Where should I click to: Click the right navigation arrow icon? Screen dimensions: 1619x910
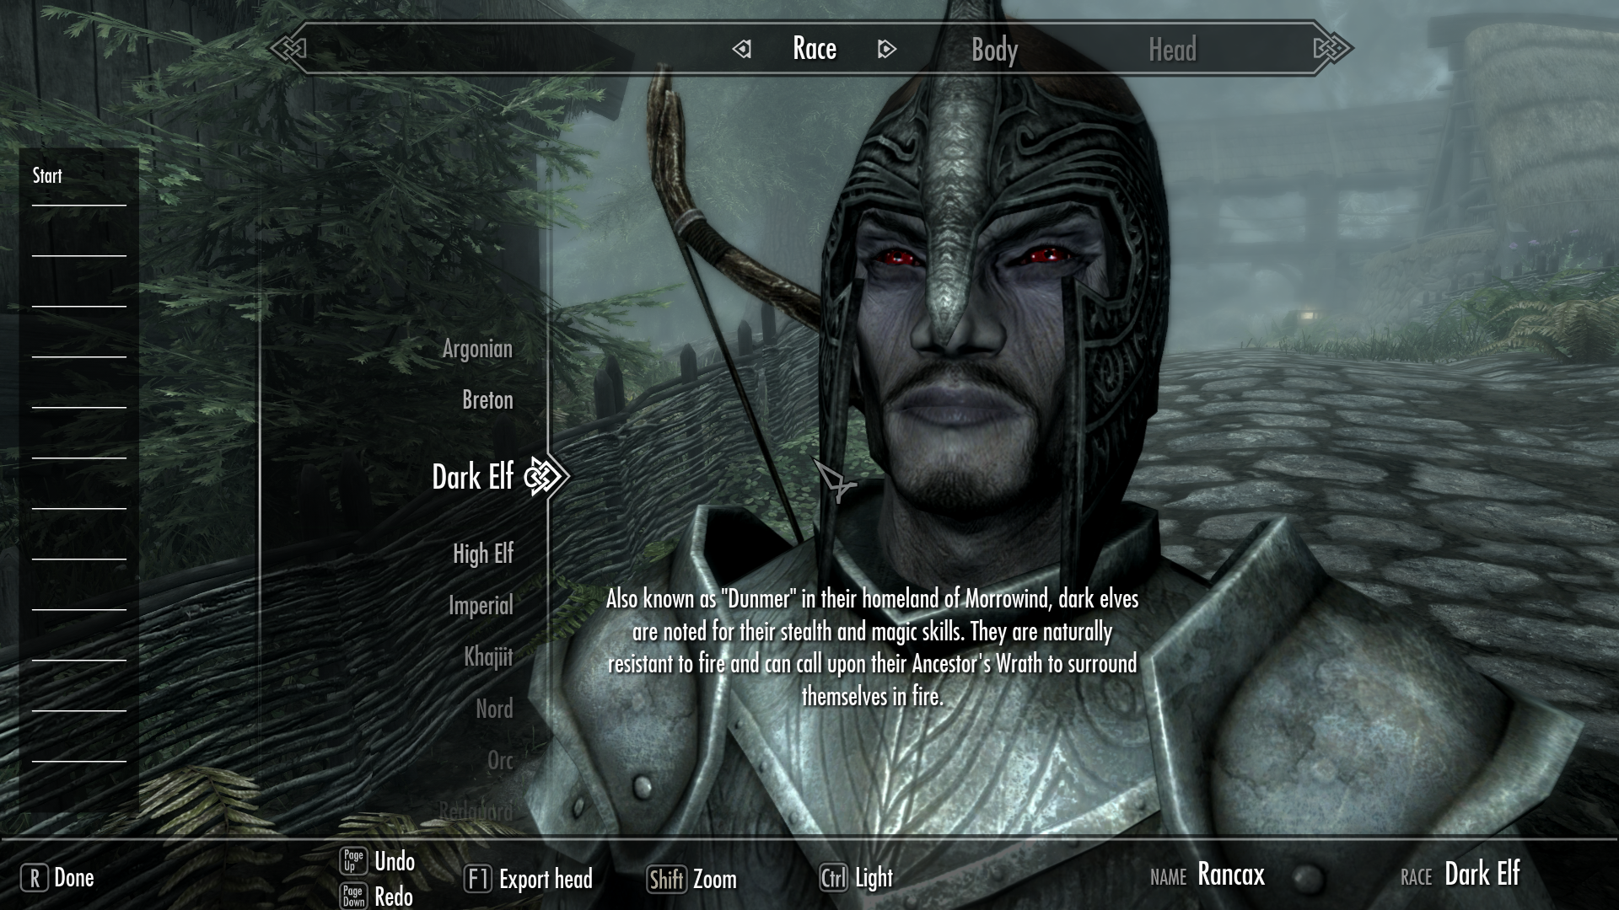click(x=886, y=49)
